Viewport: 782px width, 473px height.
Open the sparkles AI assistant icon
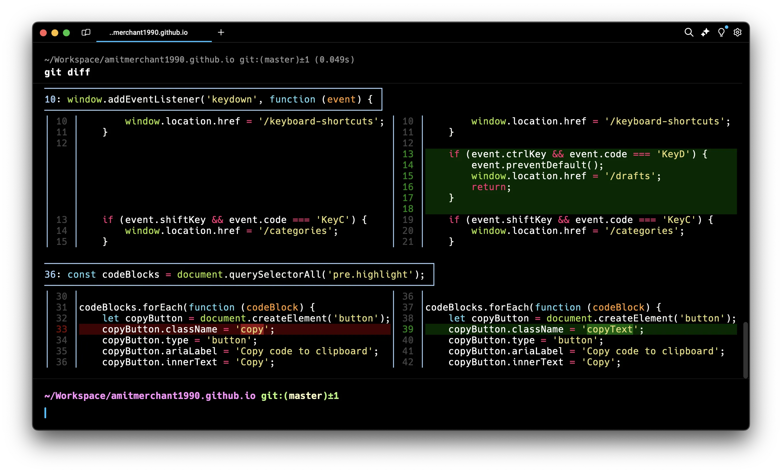coord(705,32)
